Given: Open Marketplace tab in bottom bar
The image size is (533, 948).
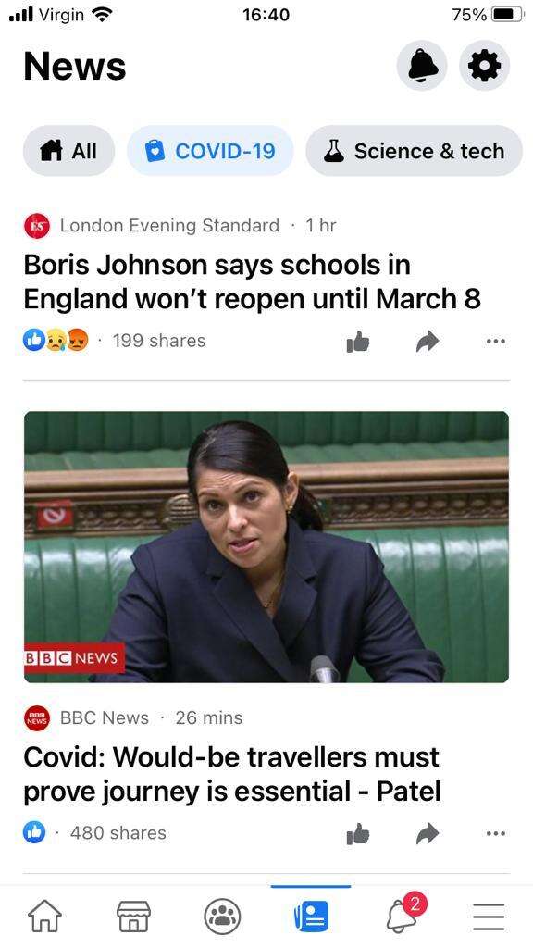Looking at the screenshot, I should 133,917.
